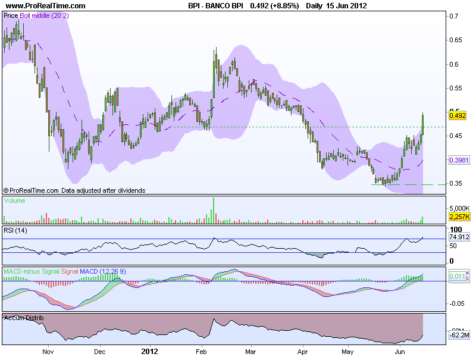Image resolution: width=476 pixels, height=357 pixels.
Task: Click the 'Price' legend label
Action: 11,16
